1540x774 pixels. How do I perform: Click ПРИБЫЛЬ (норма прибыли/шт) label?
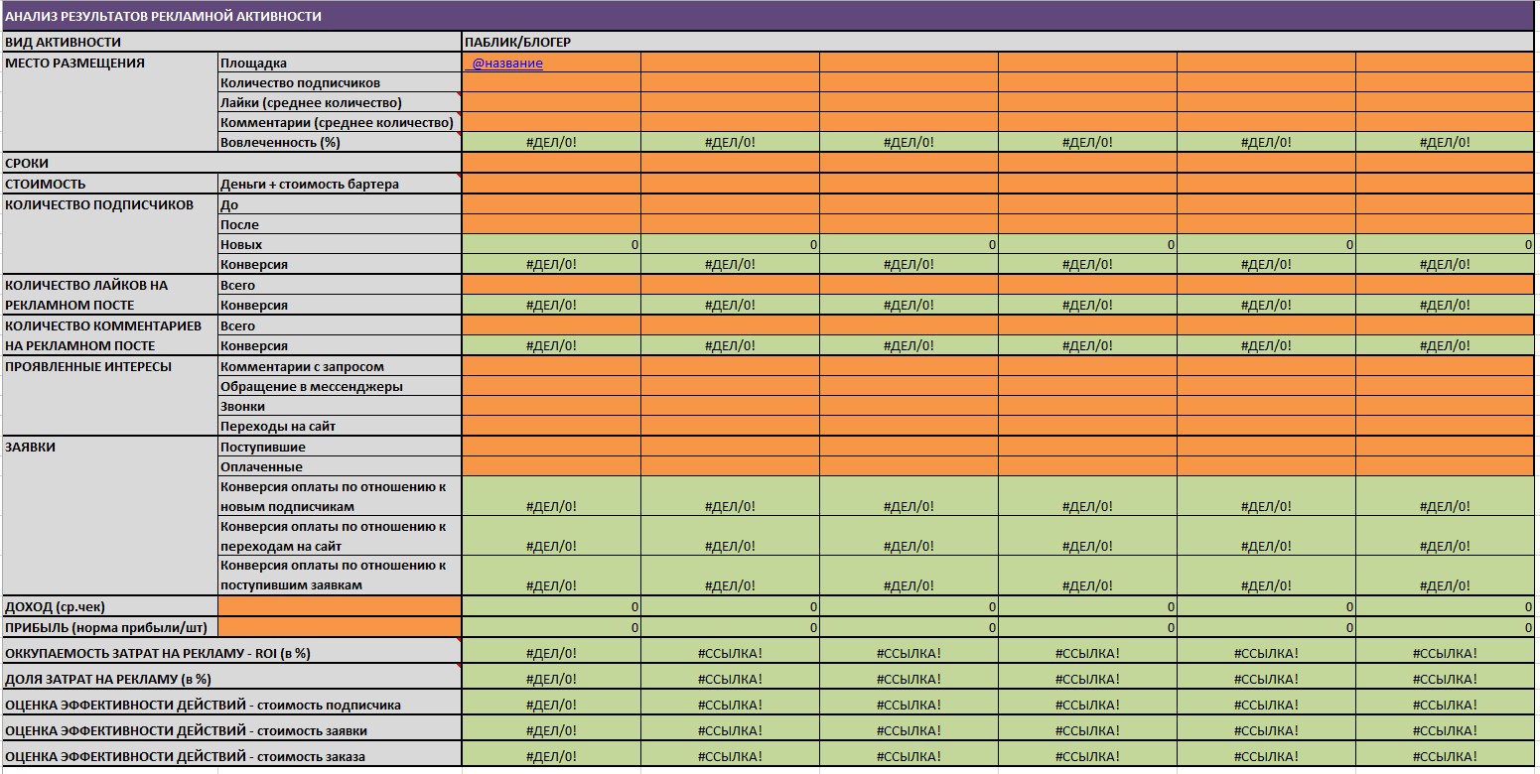[110, 627]
